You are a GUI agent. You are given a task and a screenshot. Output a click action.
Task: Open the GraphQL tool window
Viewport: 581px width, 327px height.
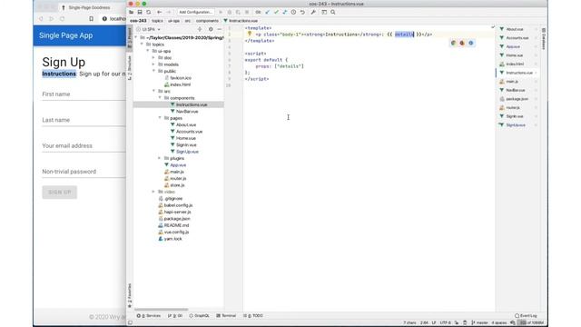tap(200, 315)
